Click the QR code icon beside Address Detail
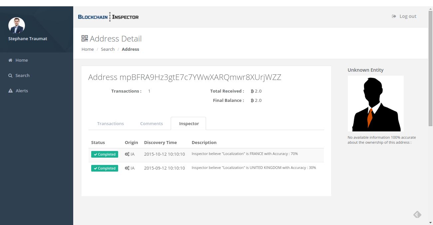Image resolution: width=433 pixels, height=225 pixels. 85,38
